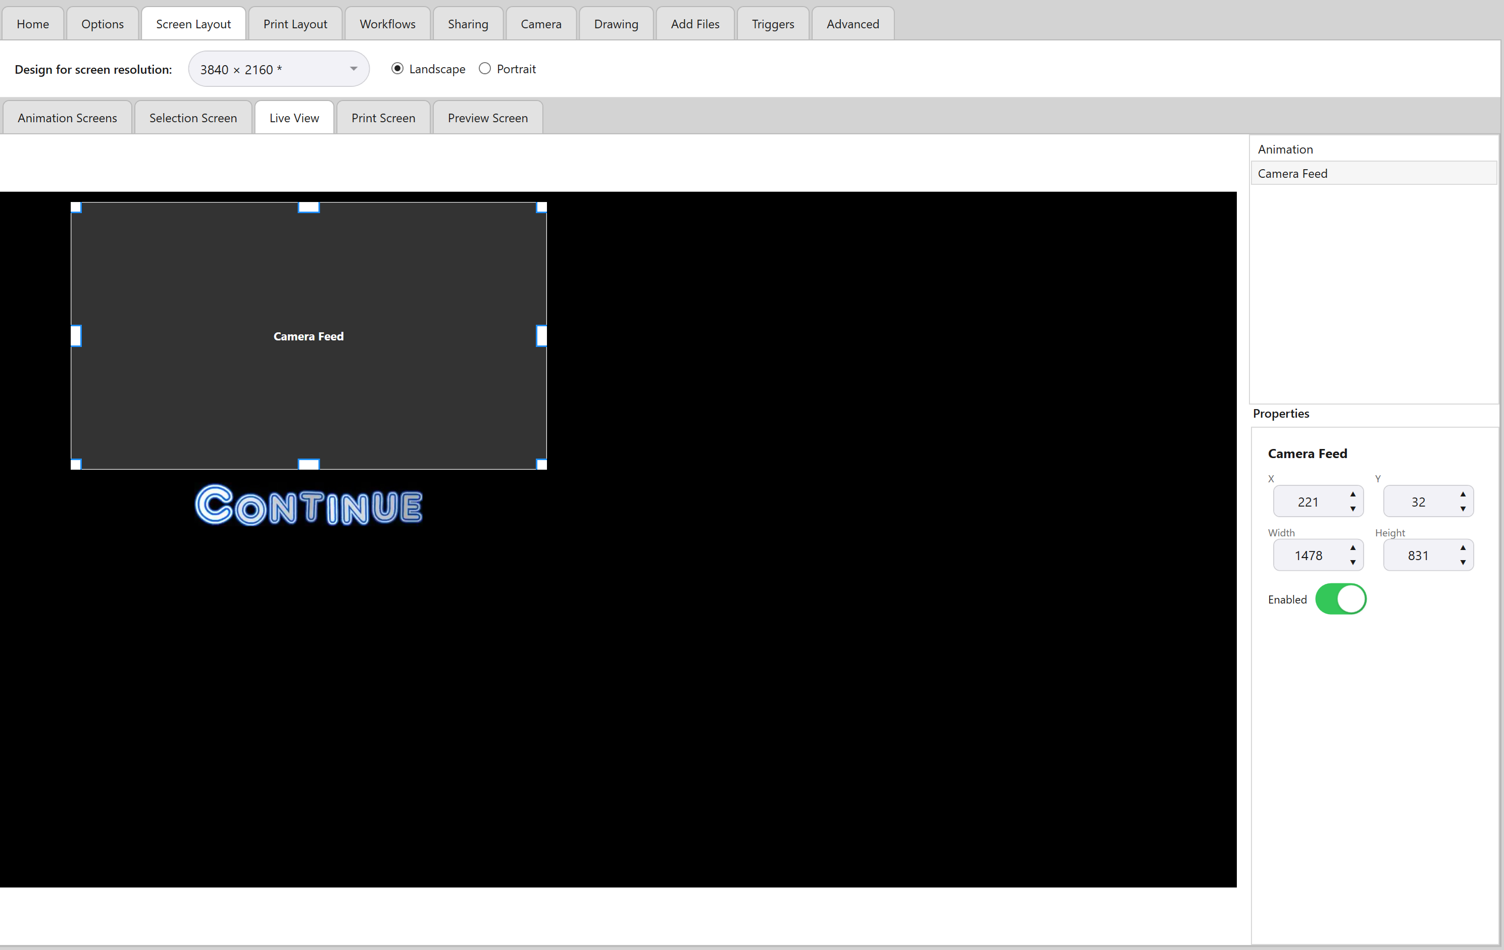This screenshot has width=1504, height=950.
Task: Select Camera Feed in the element list
Action: pos(1374,174)
